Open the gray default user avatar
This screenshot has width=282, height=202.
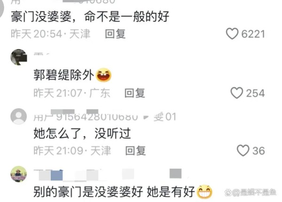[19, 116]
